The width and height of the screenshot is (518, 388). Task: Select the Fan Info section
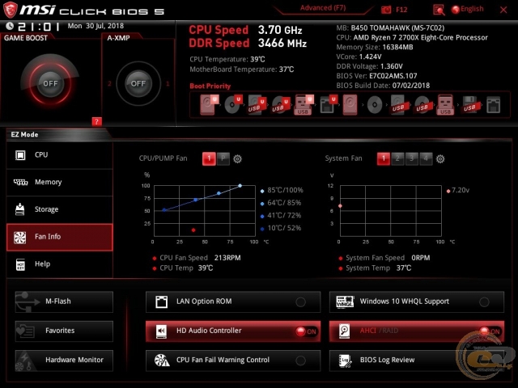[x=59, y=237]
